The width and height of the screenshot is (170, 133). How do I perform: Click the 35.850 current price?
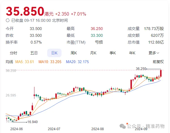25,11
